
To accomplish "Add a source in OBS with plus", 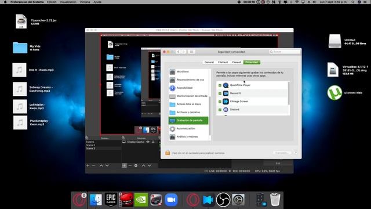I will [x=124, y=165].
